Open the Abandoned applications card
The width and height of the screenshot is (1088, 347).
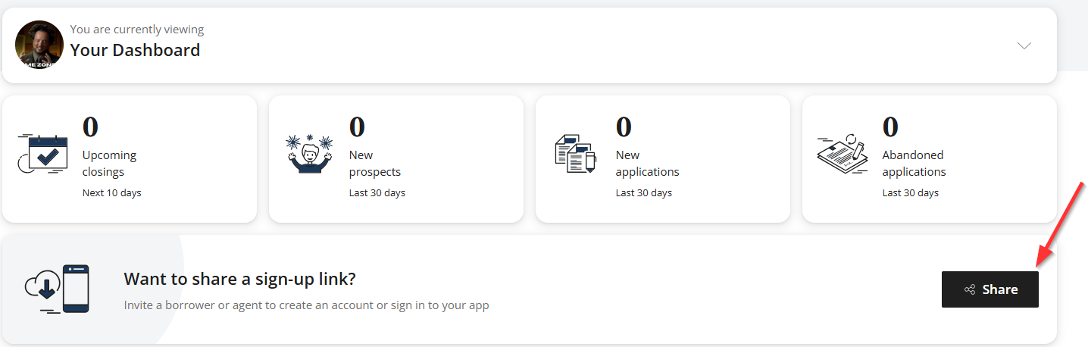(930, 159)
